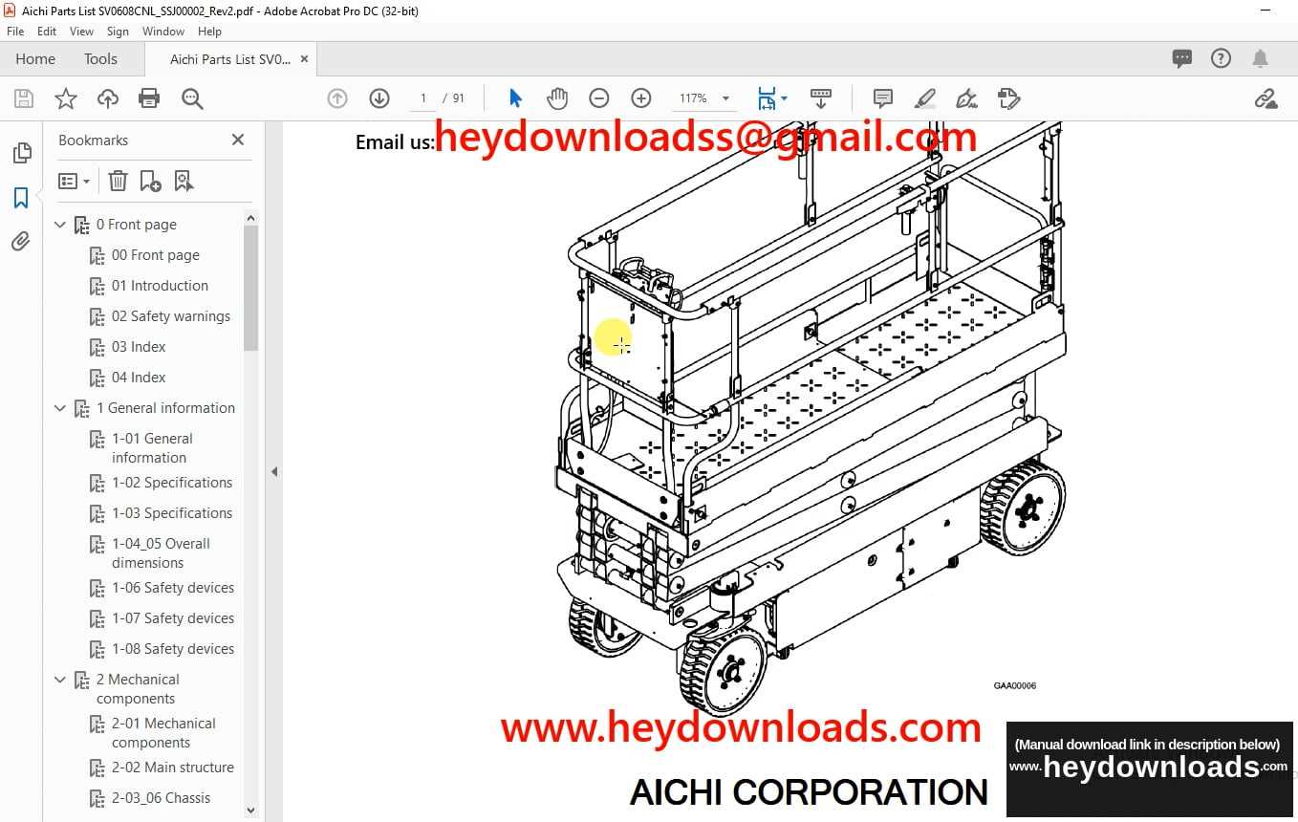
Task: Activate the Hand pan tool
Action: [557, 98]
